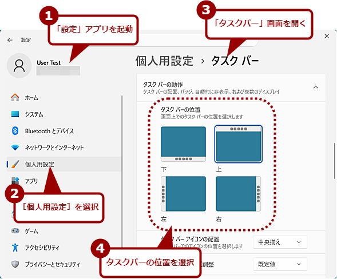Click the User Test account name

49,63
